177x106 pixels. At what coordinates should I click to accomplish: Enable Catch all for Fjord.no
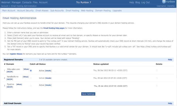click(31, 86)
